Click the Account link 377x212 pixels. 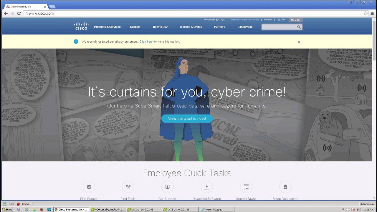point(268,20)
